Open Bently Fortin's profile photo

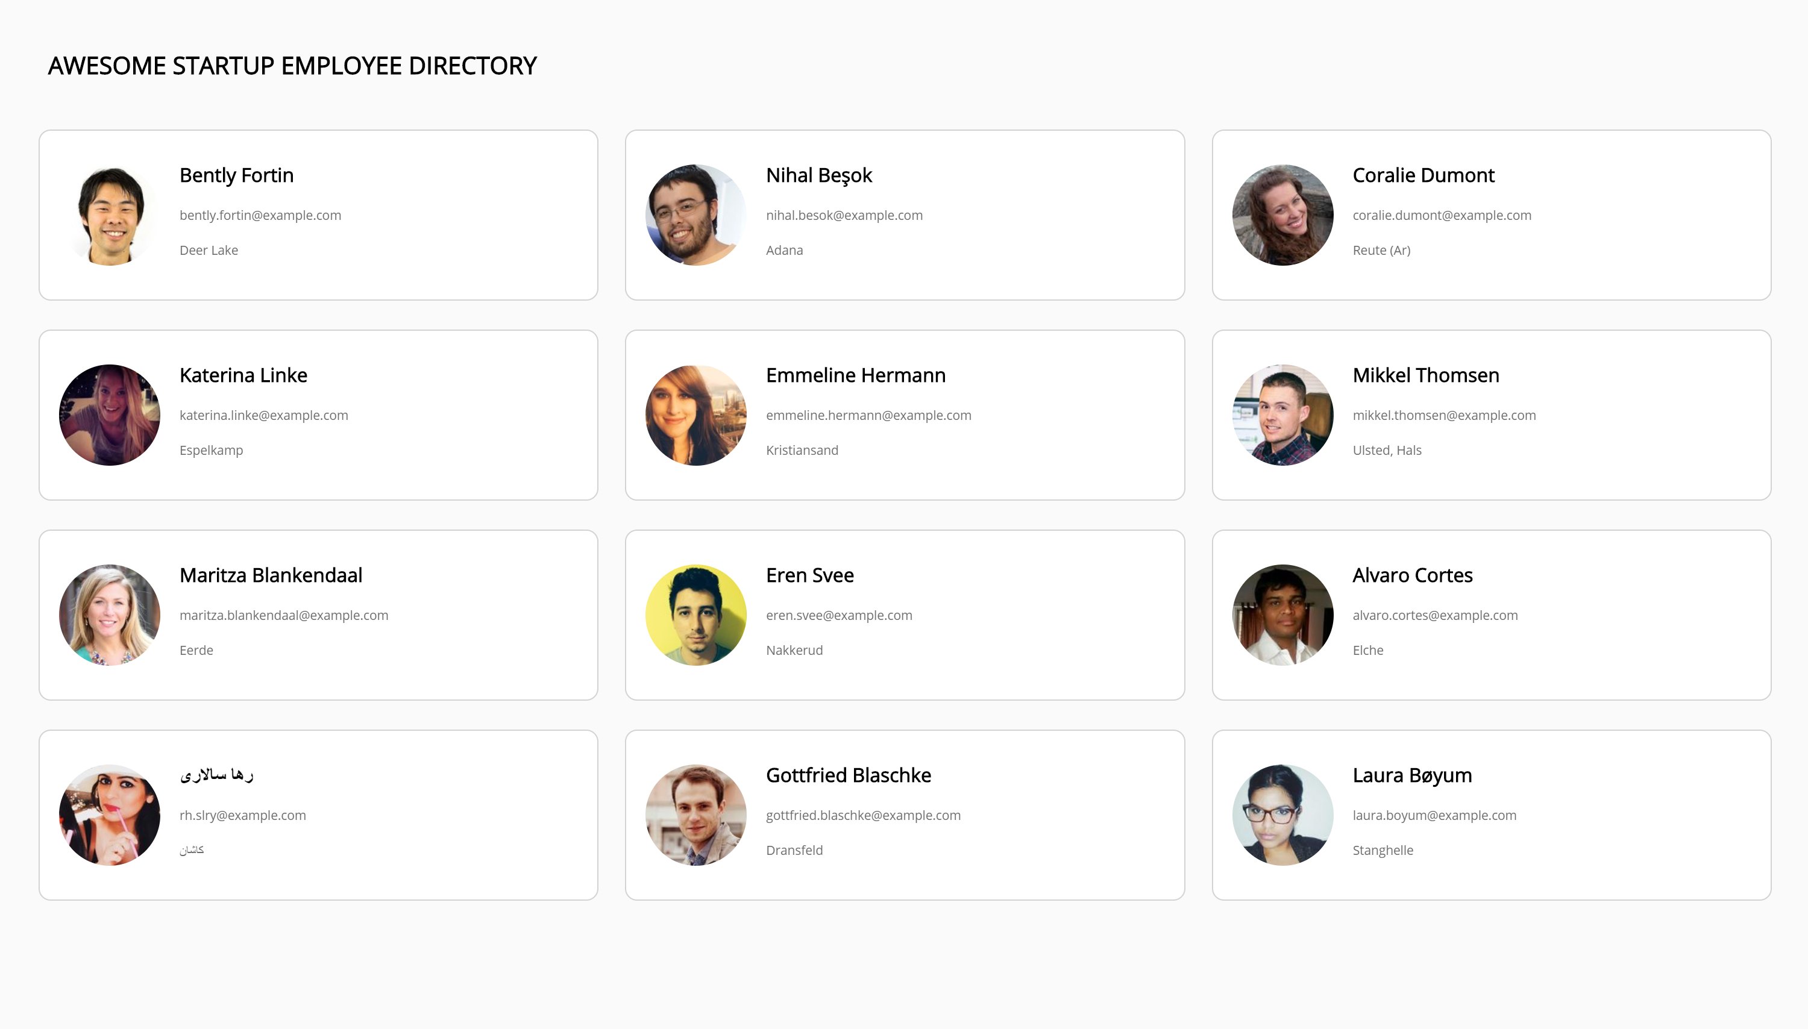110,215
